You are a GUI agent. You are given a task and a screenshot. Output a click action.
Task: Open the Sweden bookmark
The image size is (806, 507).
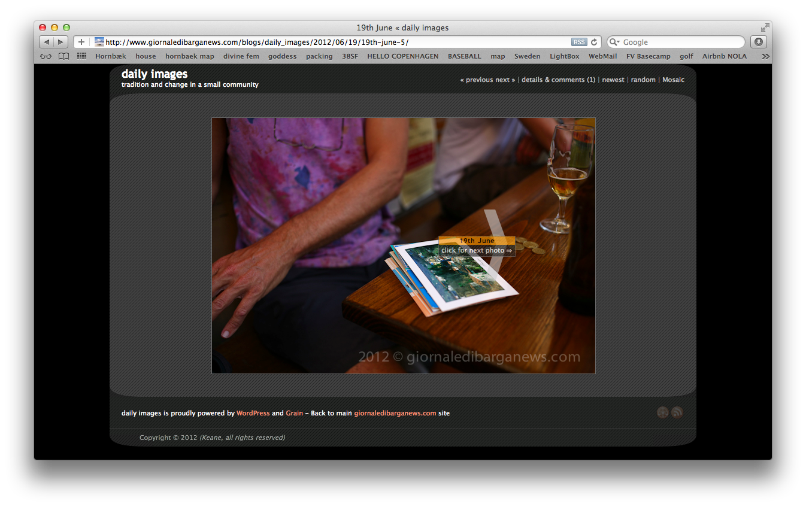528,56
